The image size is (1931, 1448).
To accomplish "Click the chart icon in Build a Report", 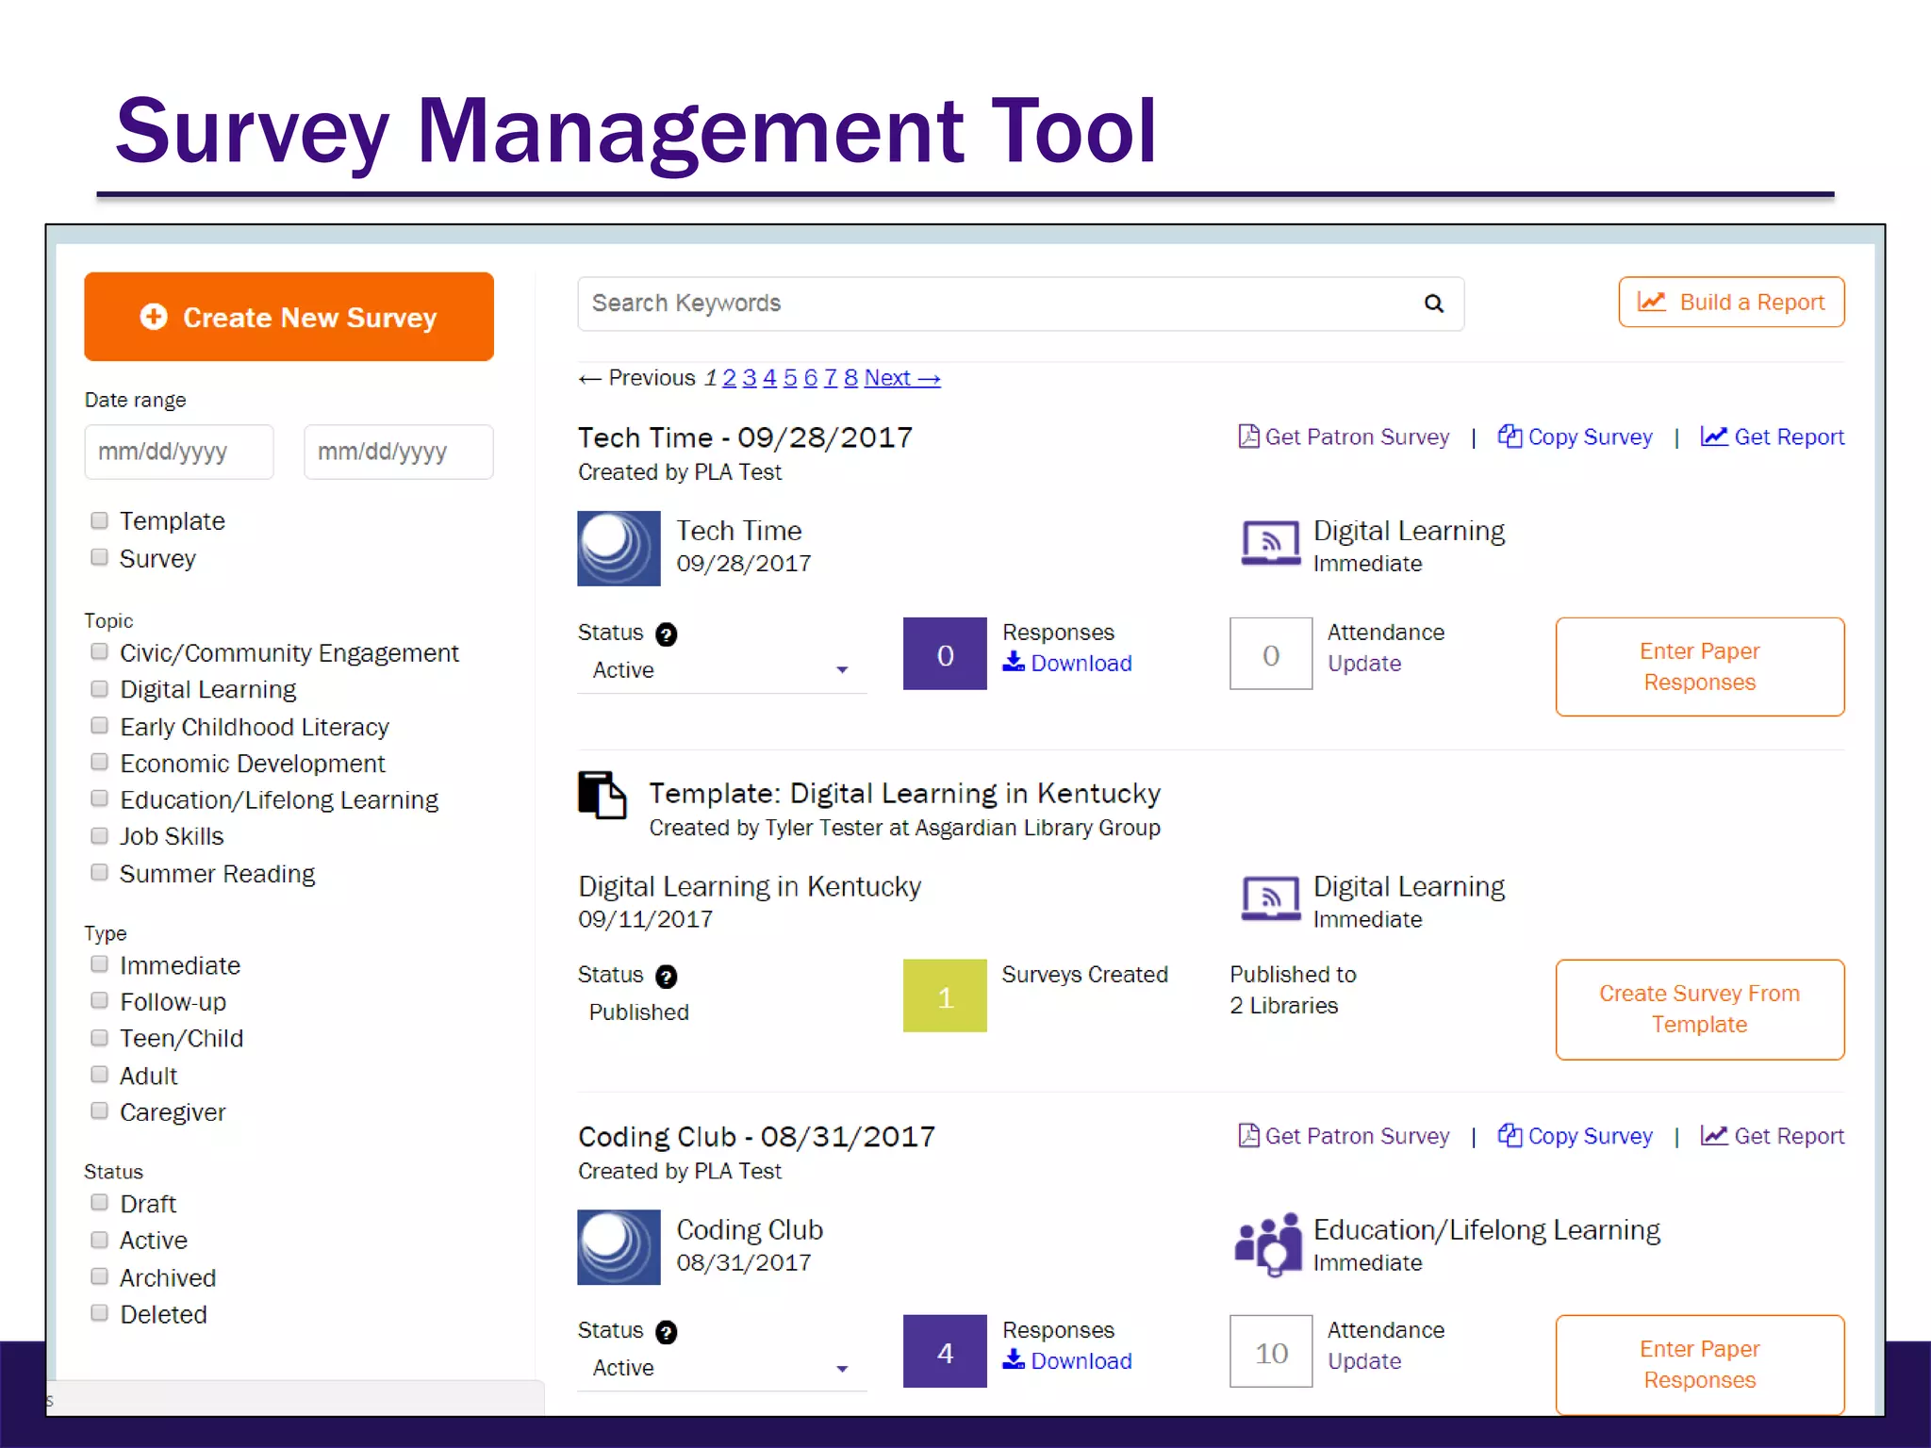I will pyautogui.click(x=1651, y=302).
